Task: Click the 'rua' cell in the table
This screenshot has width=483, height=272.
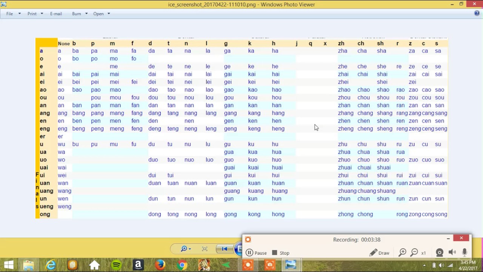Action: pos(400,152)
